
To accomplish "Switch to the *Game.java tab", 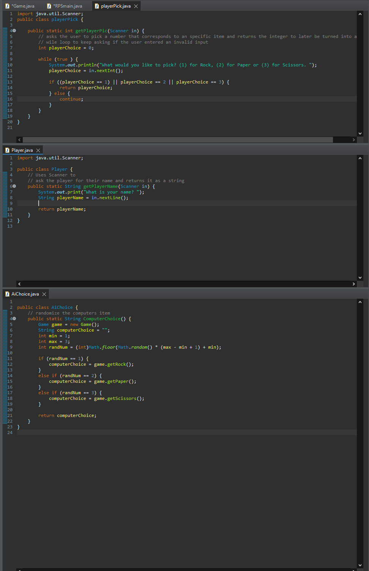I will click(x=23, y=6).
